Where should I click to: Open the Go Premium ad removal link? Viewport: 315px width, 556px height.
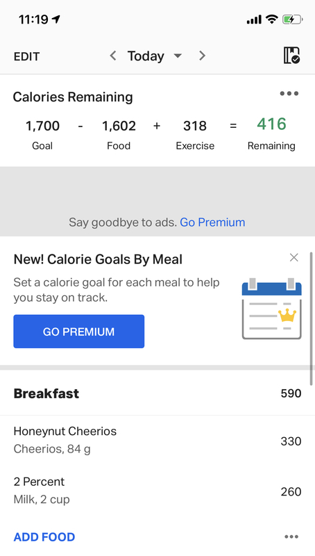coord(212,222)
